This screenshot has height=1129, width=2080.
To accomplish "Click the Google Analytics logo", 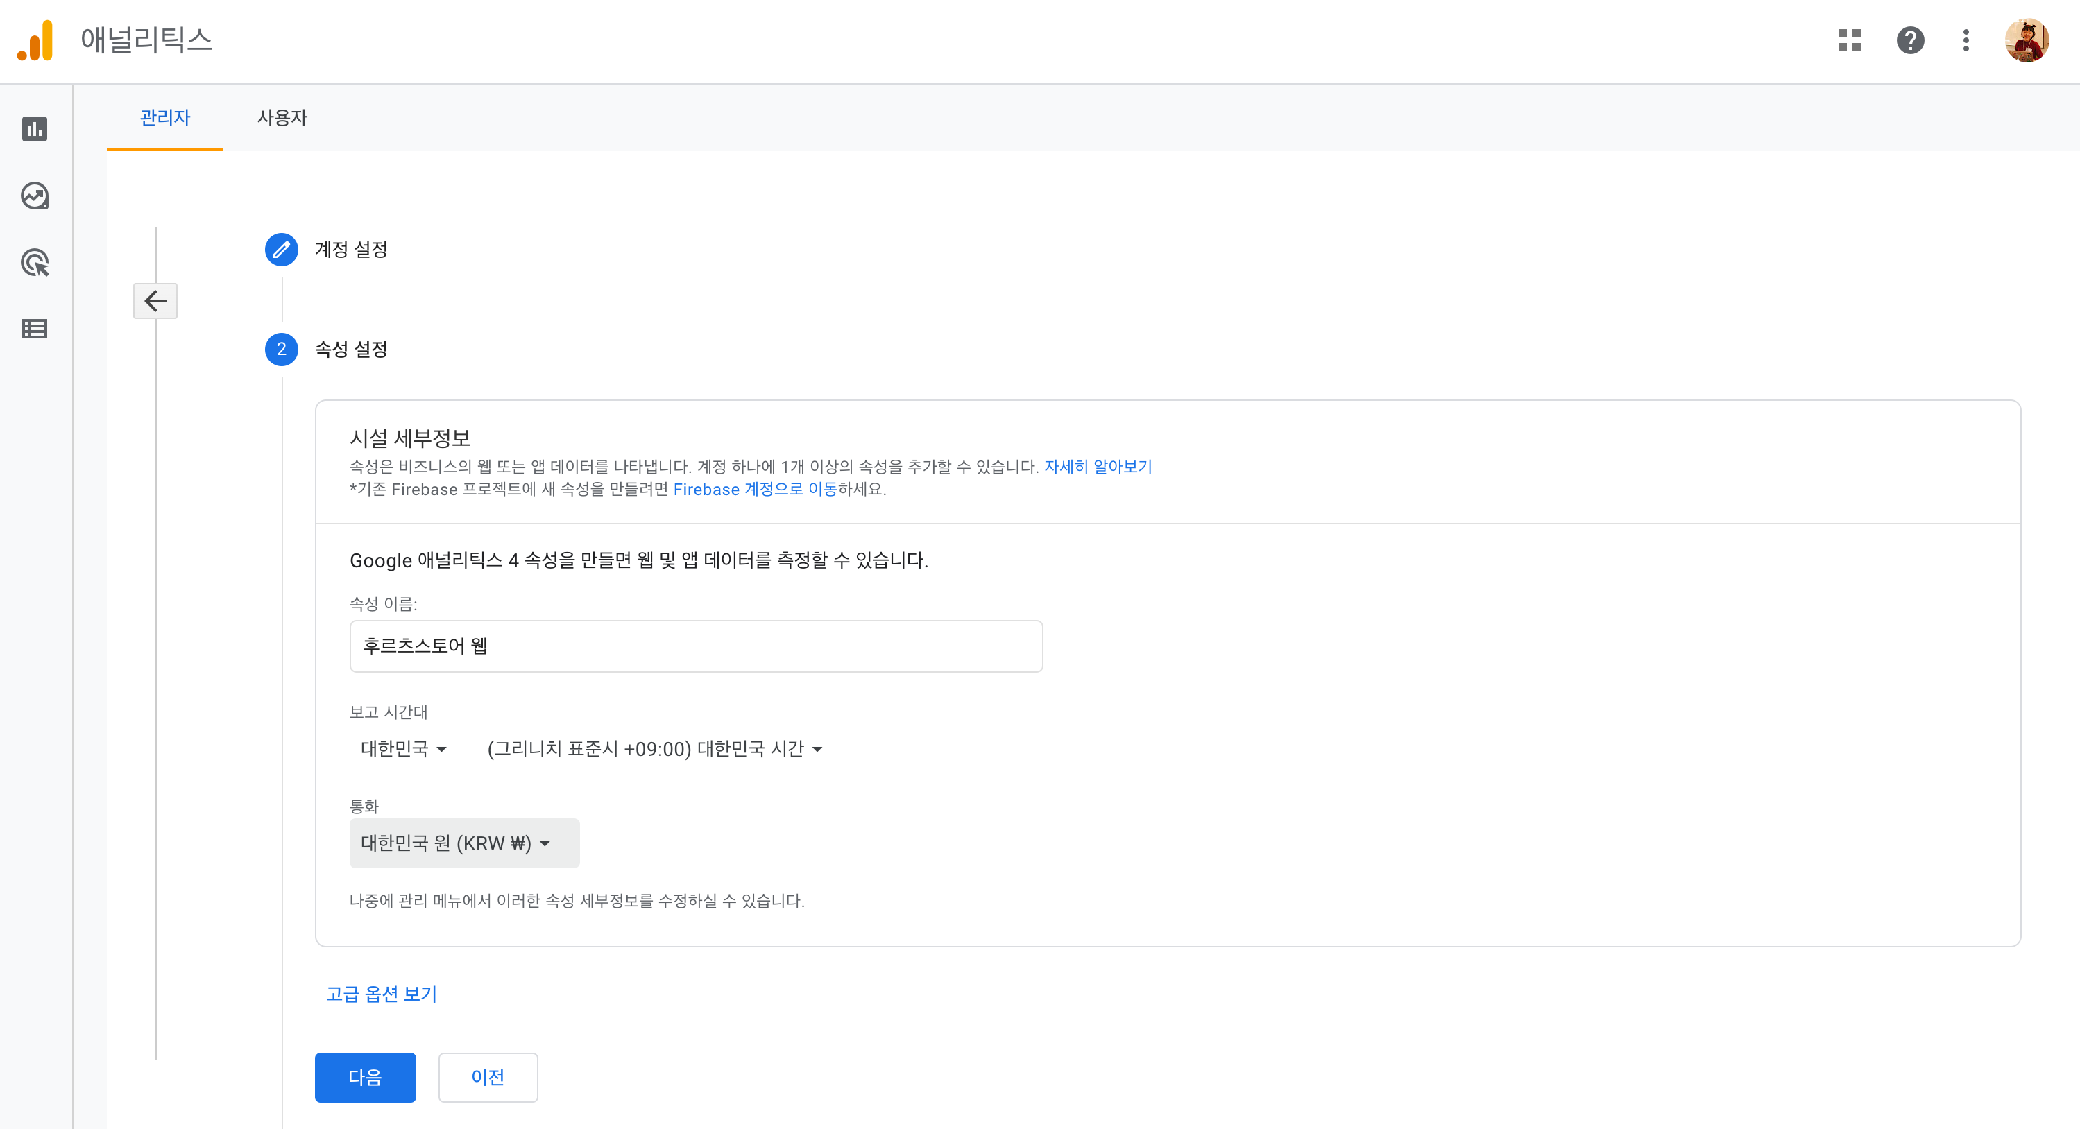I will click(35, 40).
